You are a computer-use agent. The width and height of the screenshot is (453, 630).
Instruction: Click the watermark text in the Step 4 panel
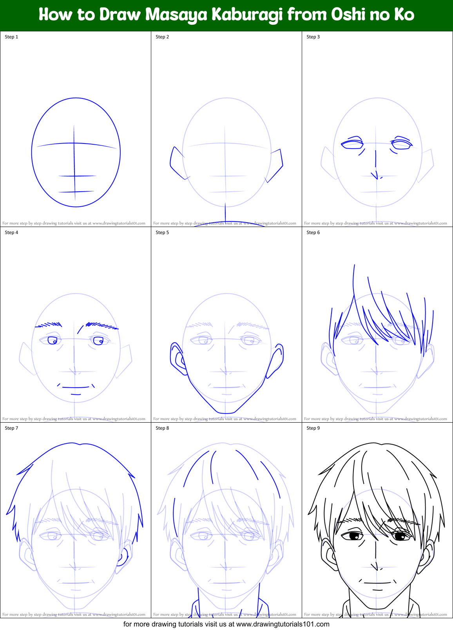point(74,419)
